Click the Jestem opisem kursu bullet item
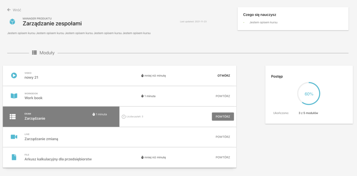Image resolution: width=357 pixels, height=176 pixels. pyautogui.click(x=264, y=22)
